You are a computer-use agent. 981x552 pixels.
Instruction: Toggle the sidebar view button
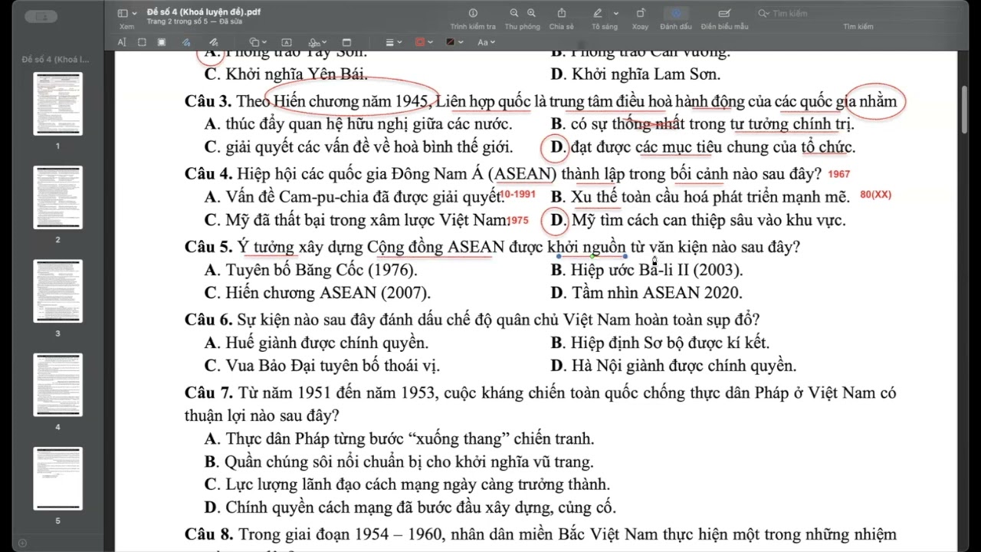tap(123, 13)
